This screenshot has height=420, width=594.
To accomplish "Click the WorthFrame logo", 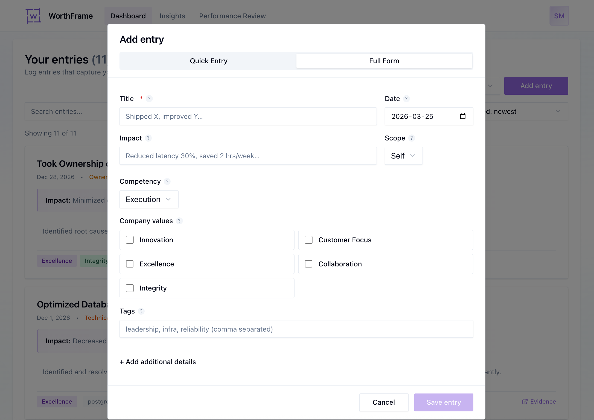I will 33,16.
